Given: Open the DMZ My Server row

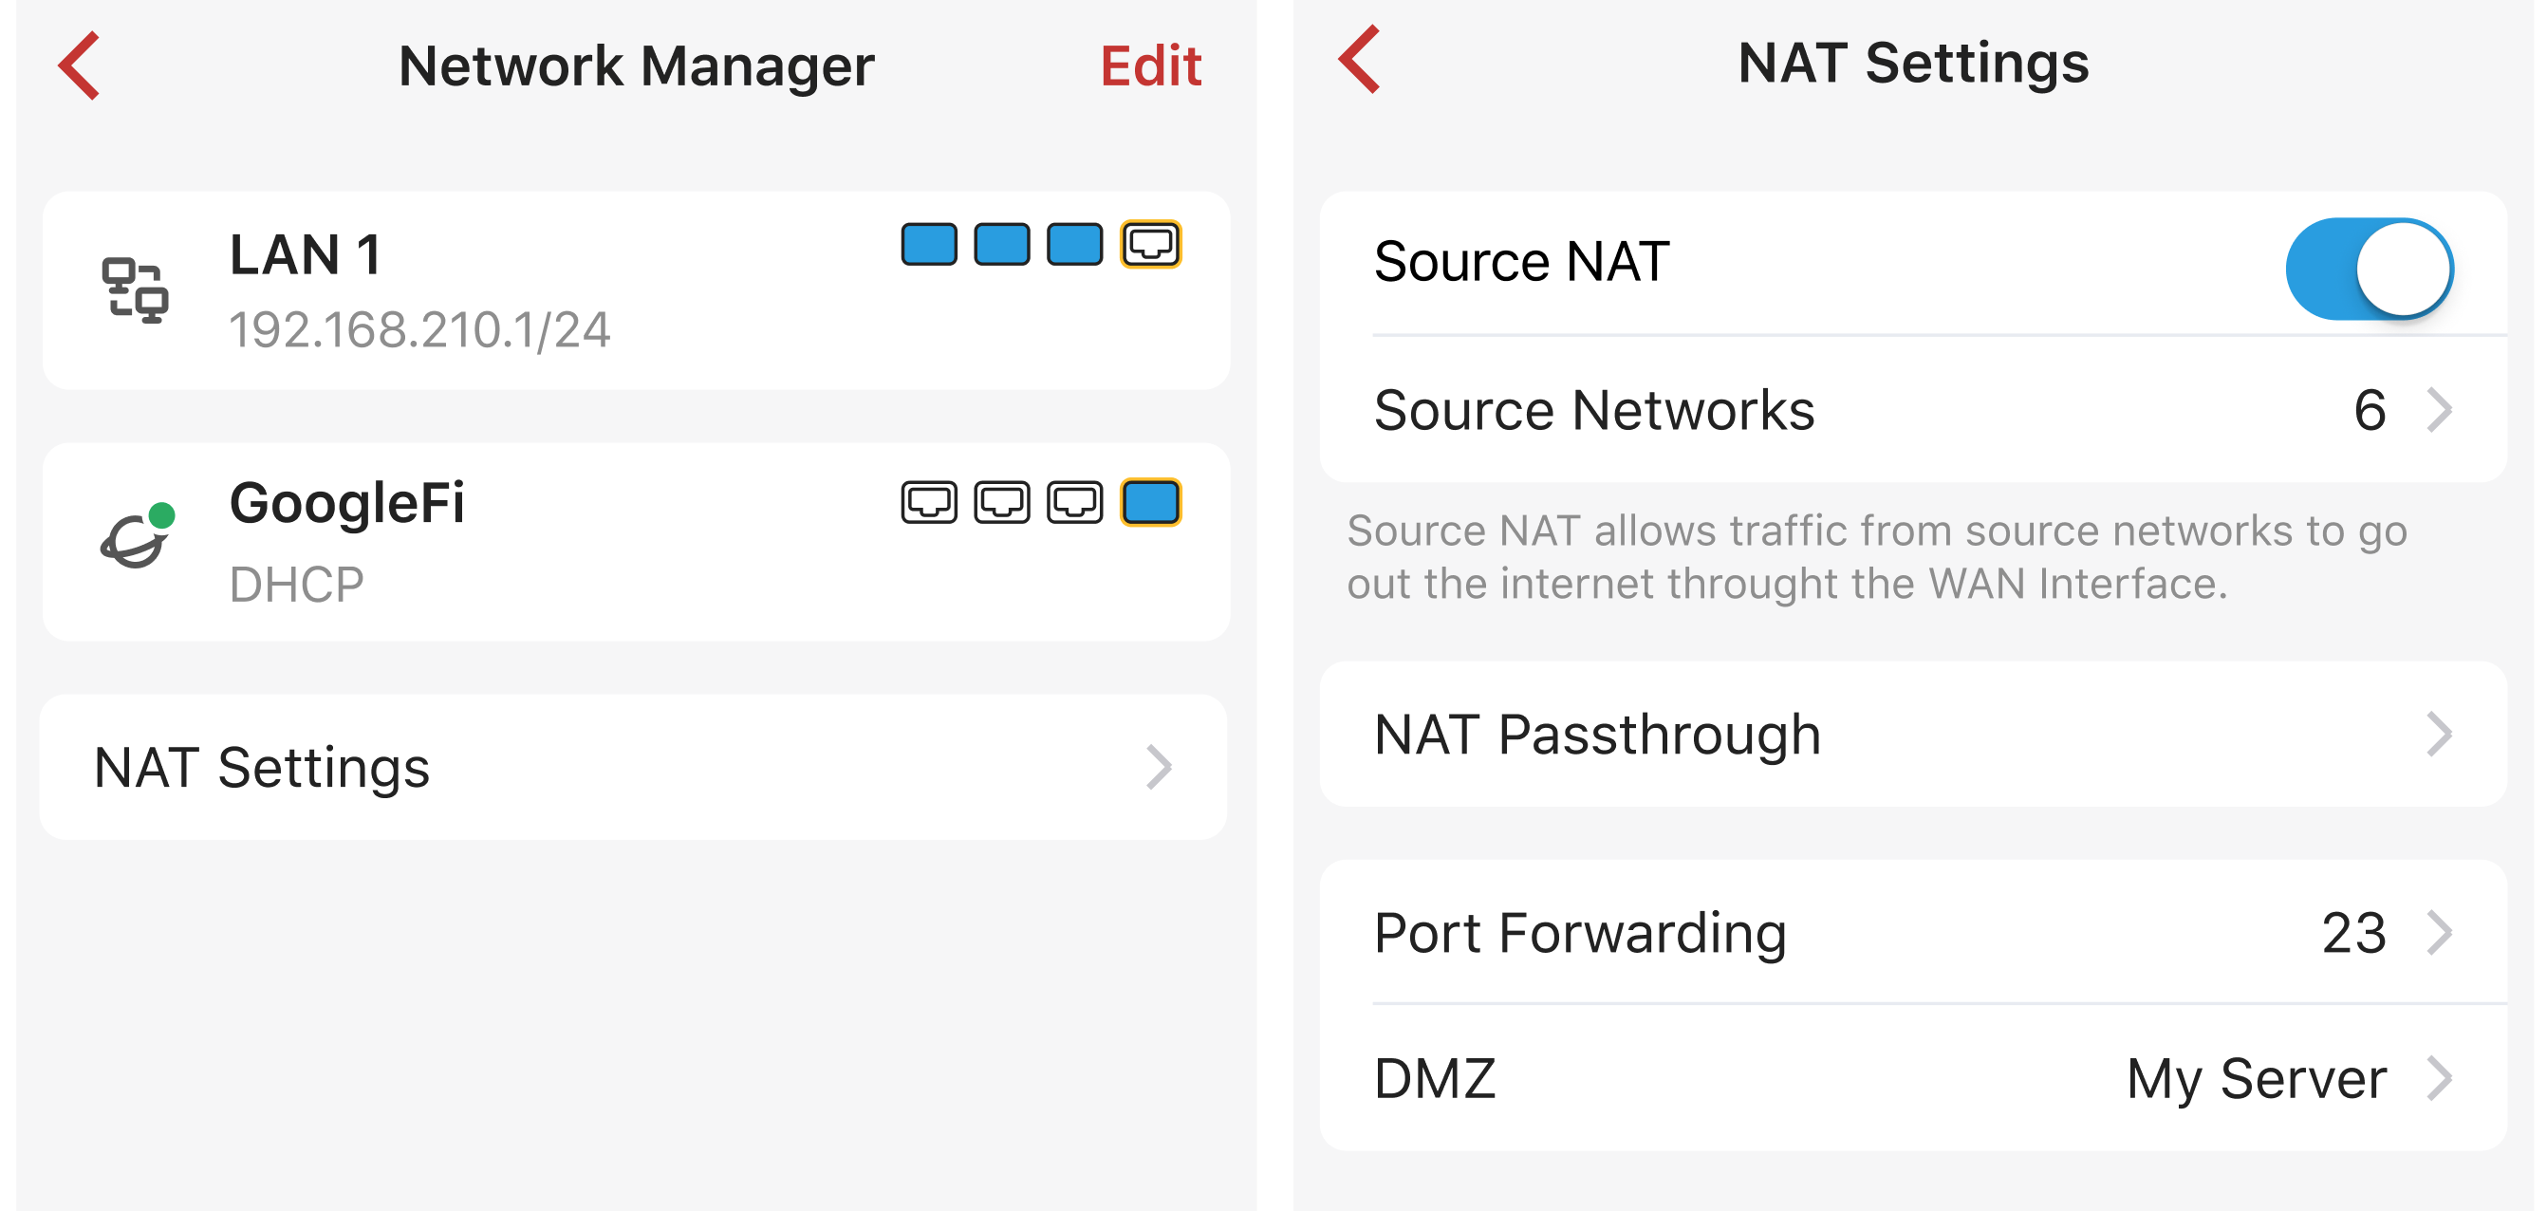Looking at the screenshot, I should (x=1912, y=1078).
